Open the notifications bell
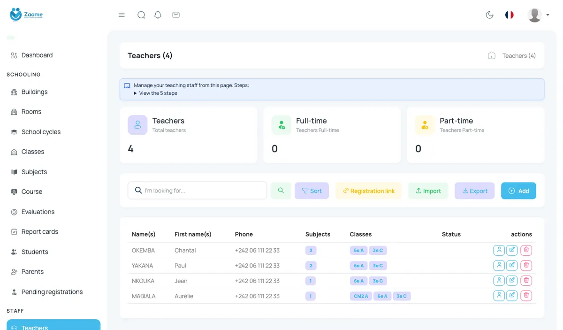 click(158, 15)
